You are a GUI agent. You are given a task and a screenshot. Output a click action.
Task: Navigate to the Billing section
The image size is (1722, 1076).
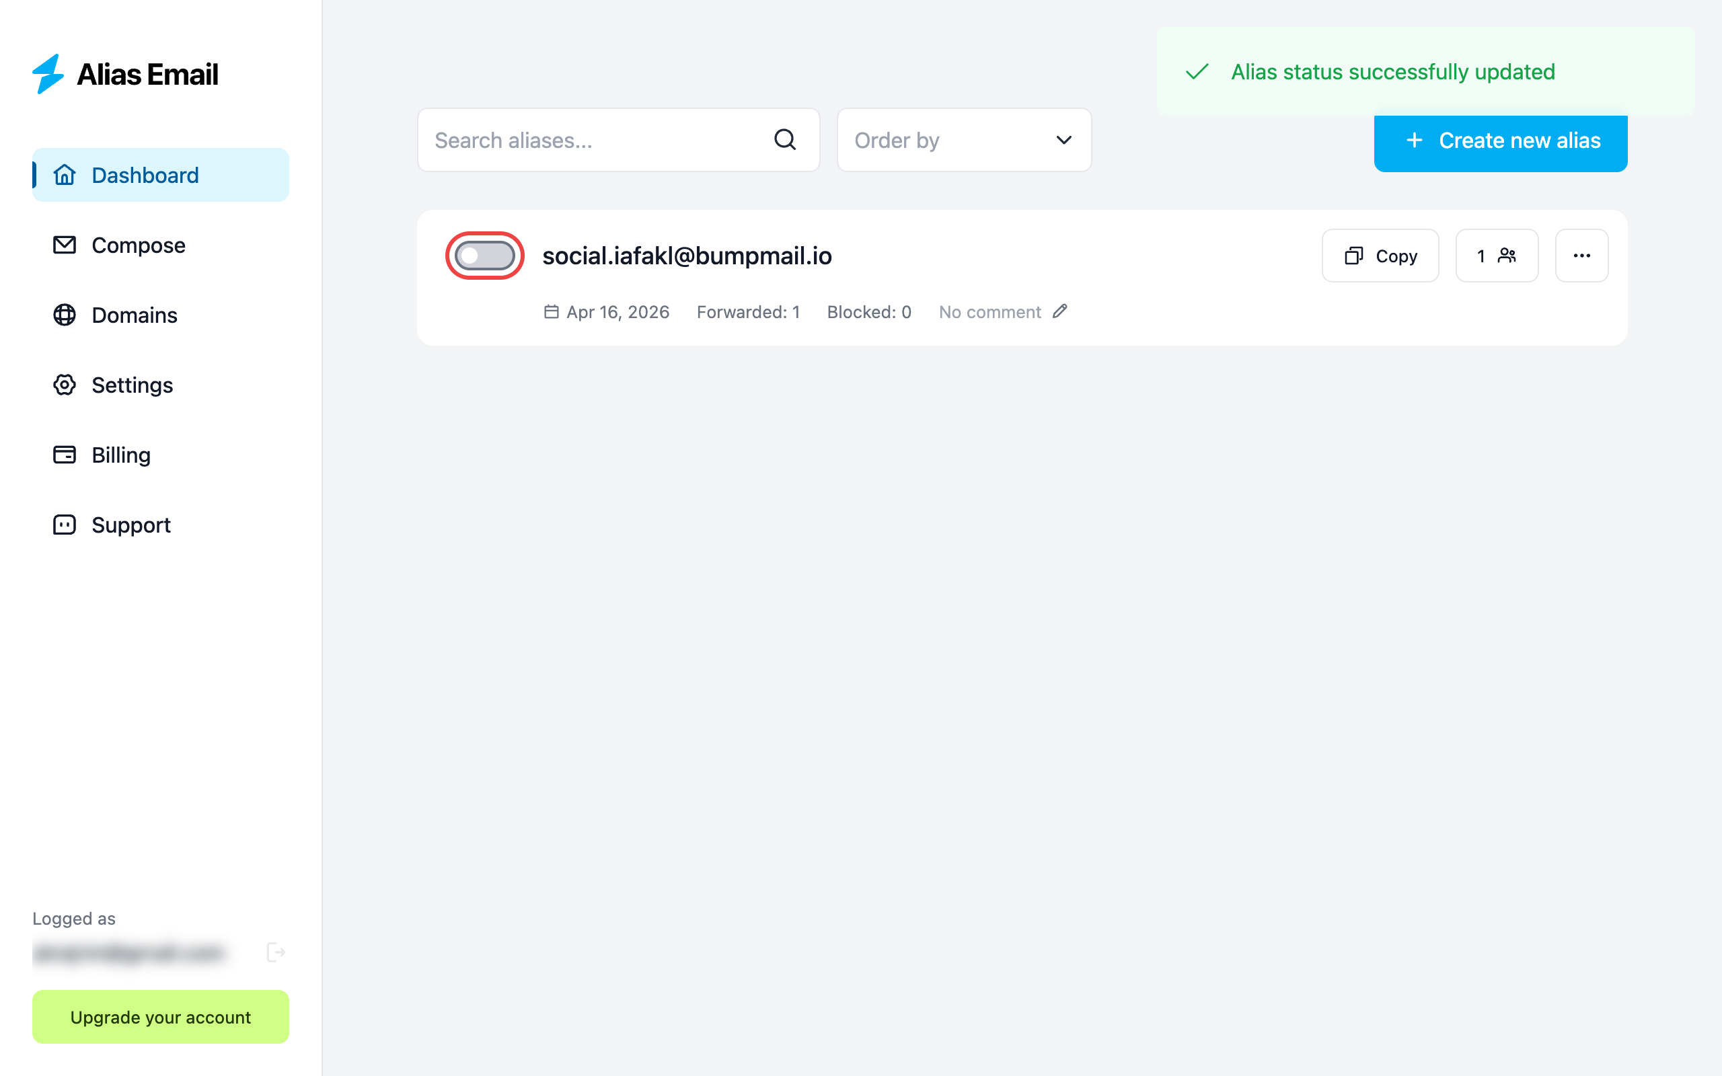coord(121,455)
